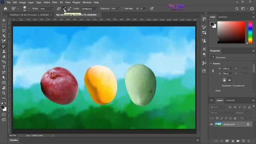Select the Color Replacement brush tool
Screen dimensions: 256x144
pyautogui.click(x=4, y=46)
